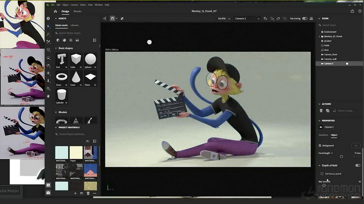The image size is (364, 204).
Task: Open the Window menu
Action: (99, 5)
